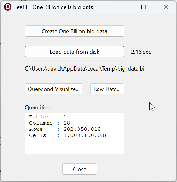The image size is (177, 182).
Task: Click the Quantities label
Action: 38,107
